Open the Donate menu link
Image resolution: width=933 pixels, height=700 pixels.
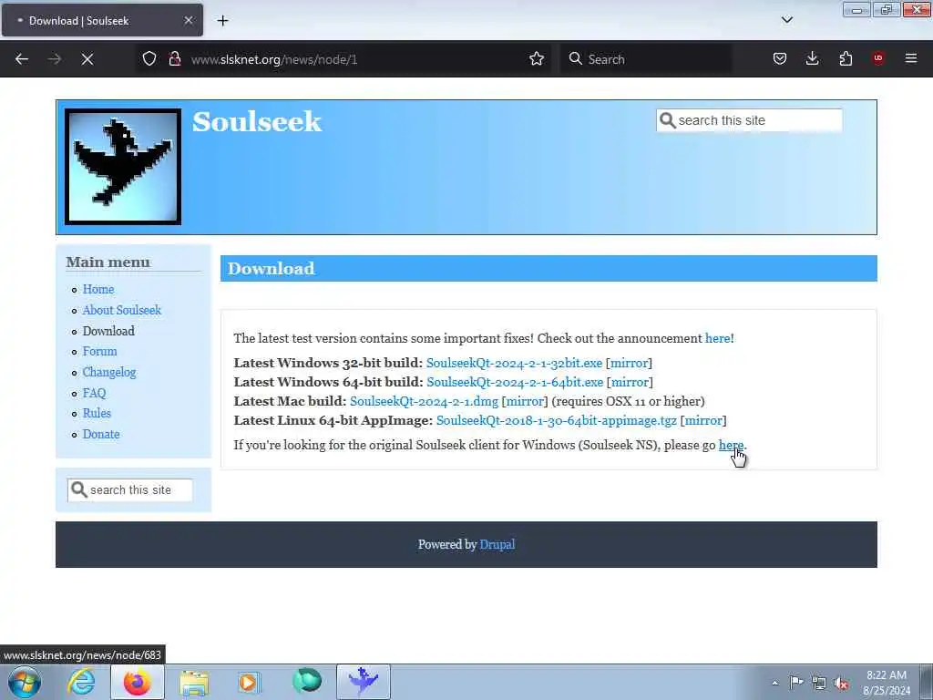pyautogui.click(x=100, y=434)
